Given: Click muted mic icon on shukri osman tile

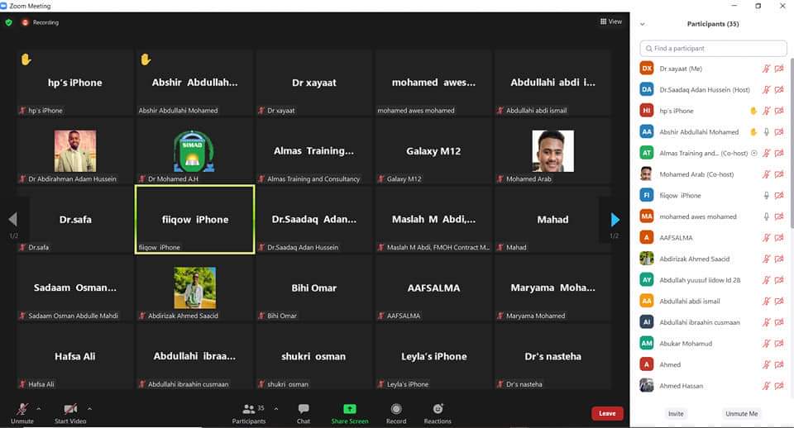Looking at the screenshot, I should coord(261,384).
